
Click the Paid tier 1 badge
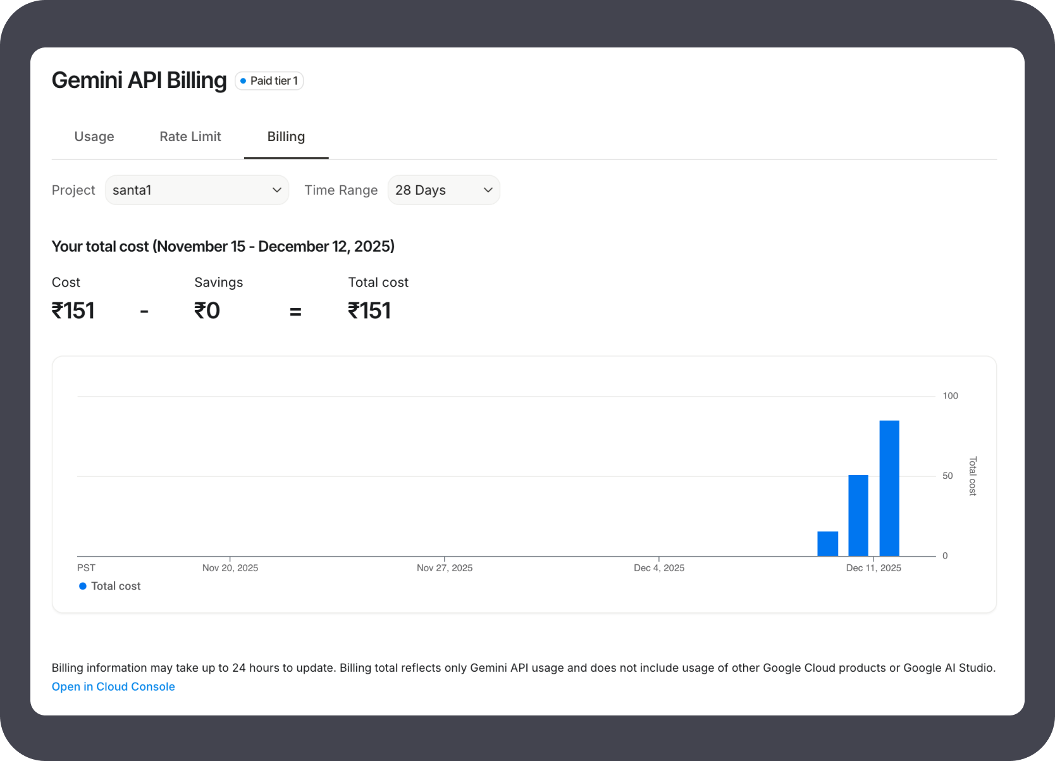click(269, 81)
